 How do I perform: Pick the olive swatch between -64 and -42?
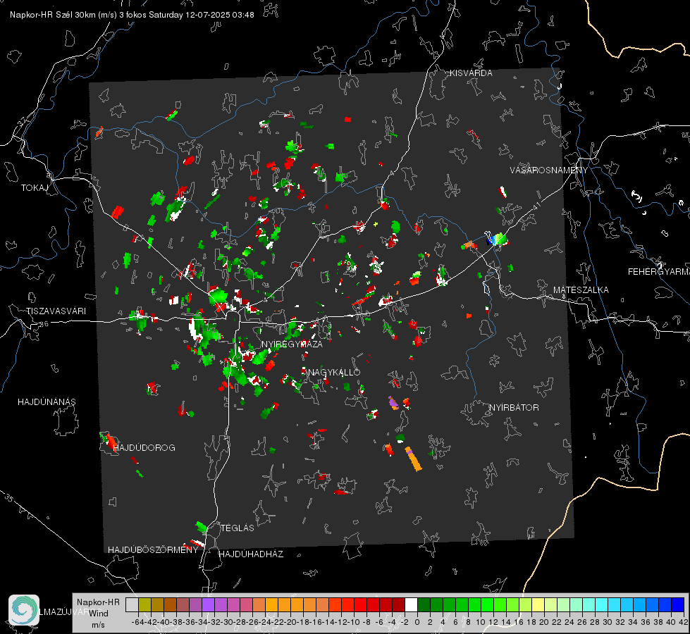click(144, 604)
